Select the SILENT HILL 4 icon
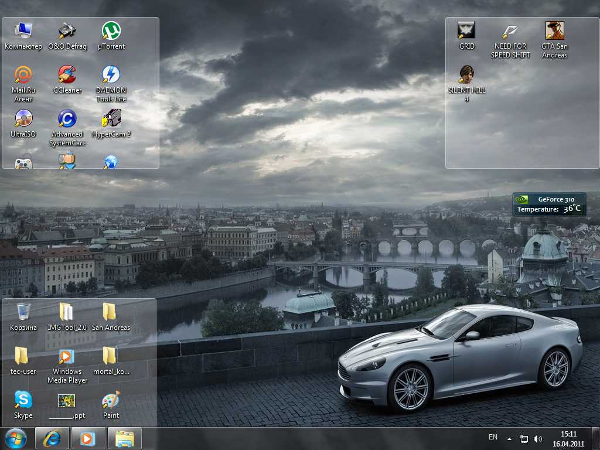Image resolution: width=600 pixels, height=450 pixels. pyautogui.click(x=466, y=75)
